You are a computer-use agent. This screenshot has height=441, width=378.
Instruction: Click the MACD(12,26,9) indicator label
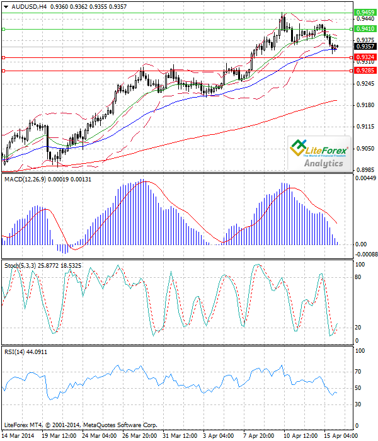point(25,180)
